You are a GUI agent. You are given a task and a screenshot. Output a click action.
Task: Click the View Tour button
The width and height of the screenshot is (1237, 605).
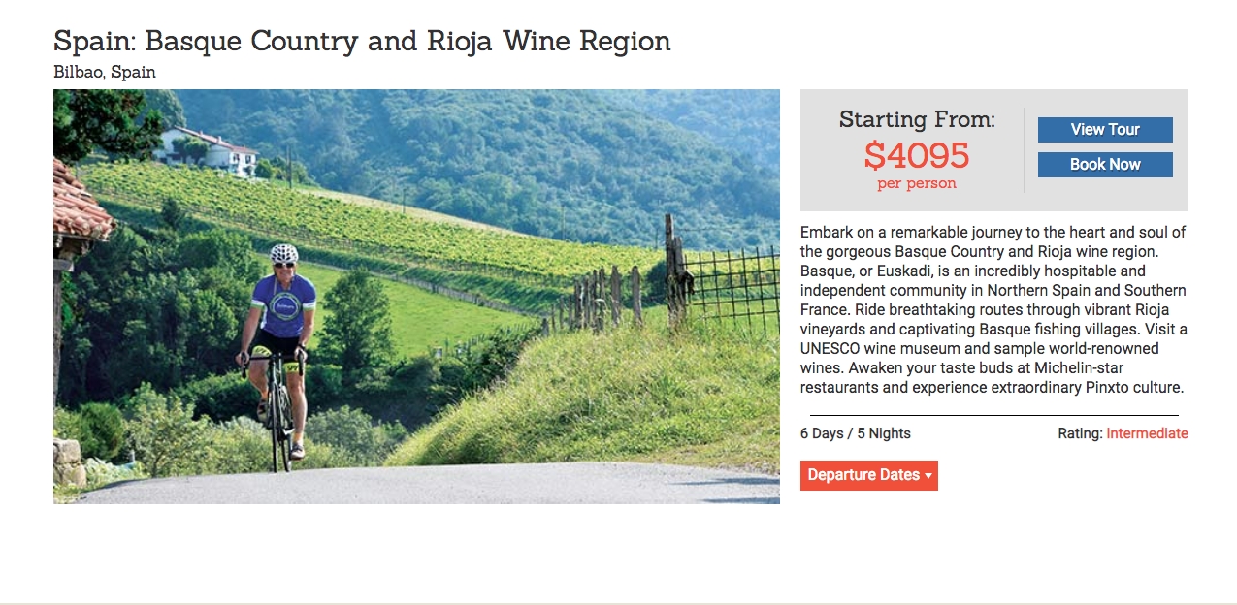(1105, 130)
